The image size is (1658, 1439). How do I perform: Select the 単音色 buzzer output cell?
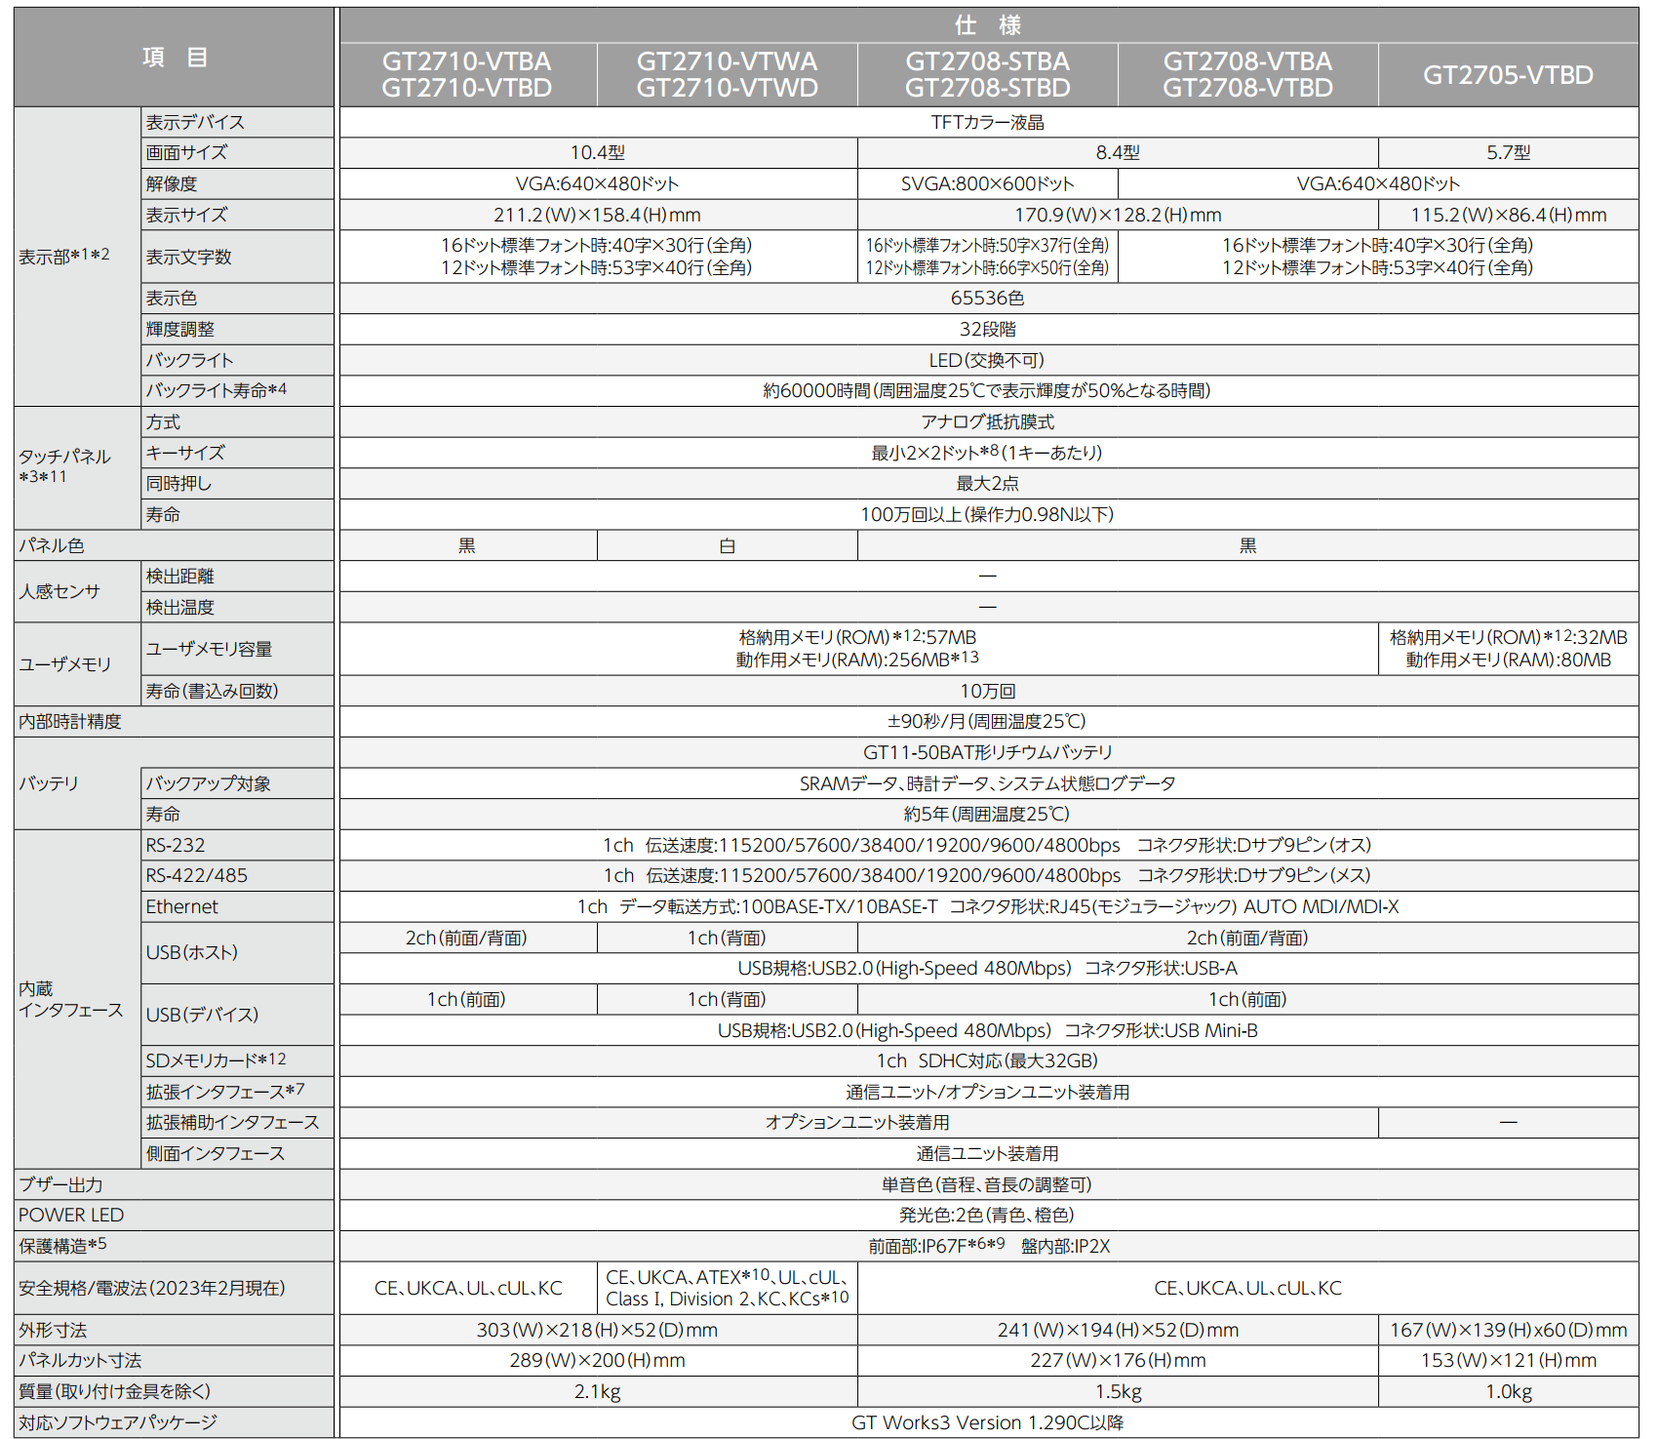click(x=988, y=1185)
